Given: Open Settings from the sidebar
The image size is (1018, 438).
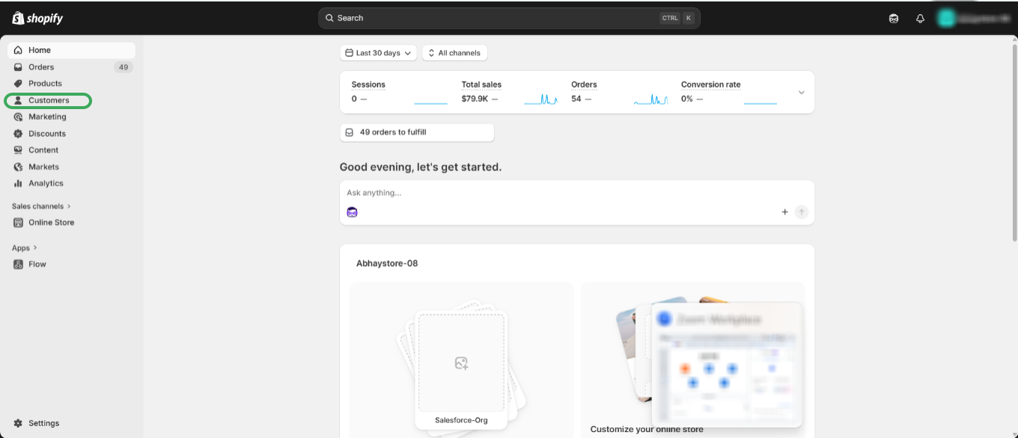Looking at the screenshot, I should coord(43,423).
